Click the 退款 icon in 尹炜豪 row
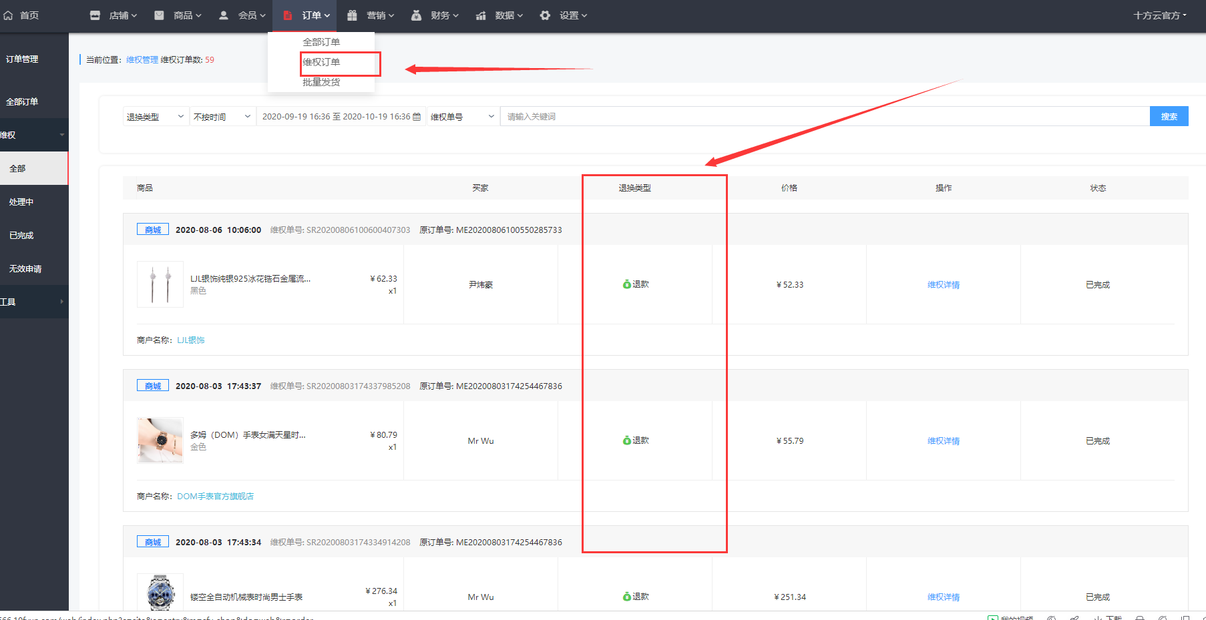Image resolution: width=1206 pixels, height=620 pixels. (627, 284)
